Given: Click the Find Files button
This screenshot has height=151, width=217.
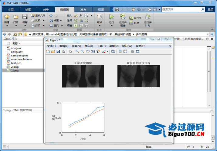Looking at the screenshot, I should pos(38,15).
